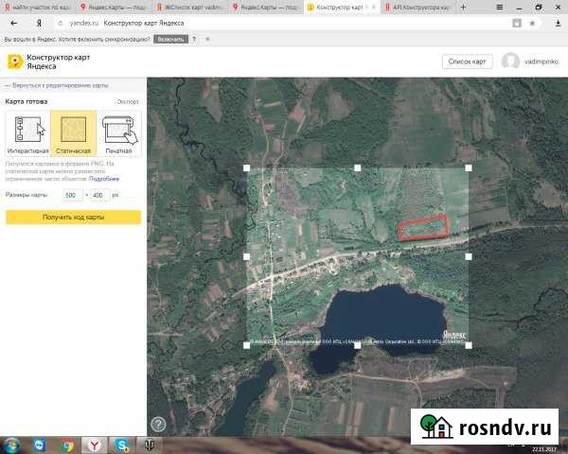Viewport: 568px width, 454px height.
Task: Click the Yandex Map Constructor logo
Action: (x=15, y=61)
